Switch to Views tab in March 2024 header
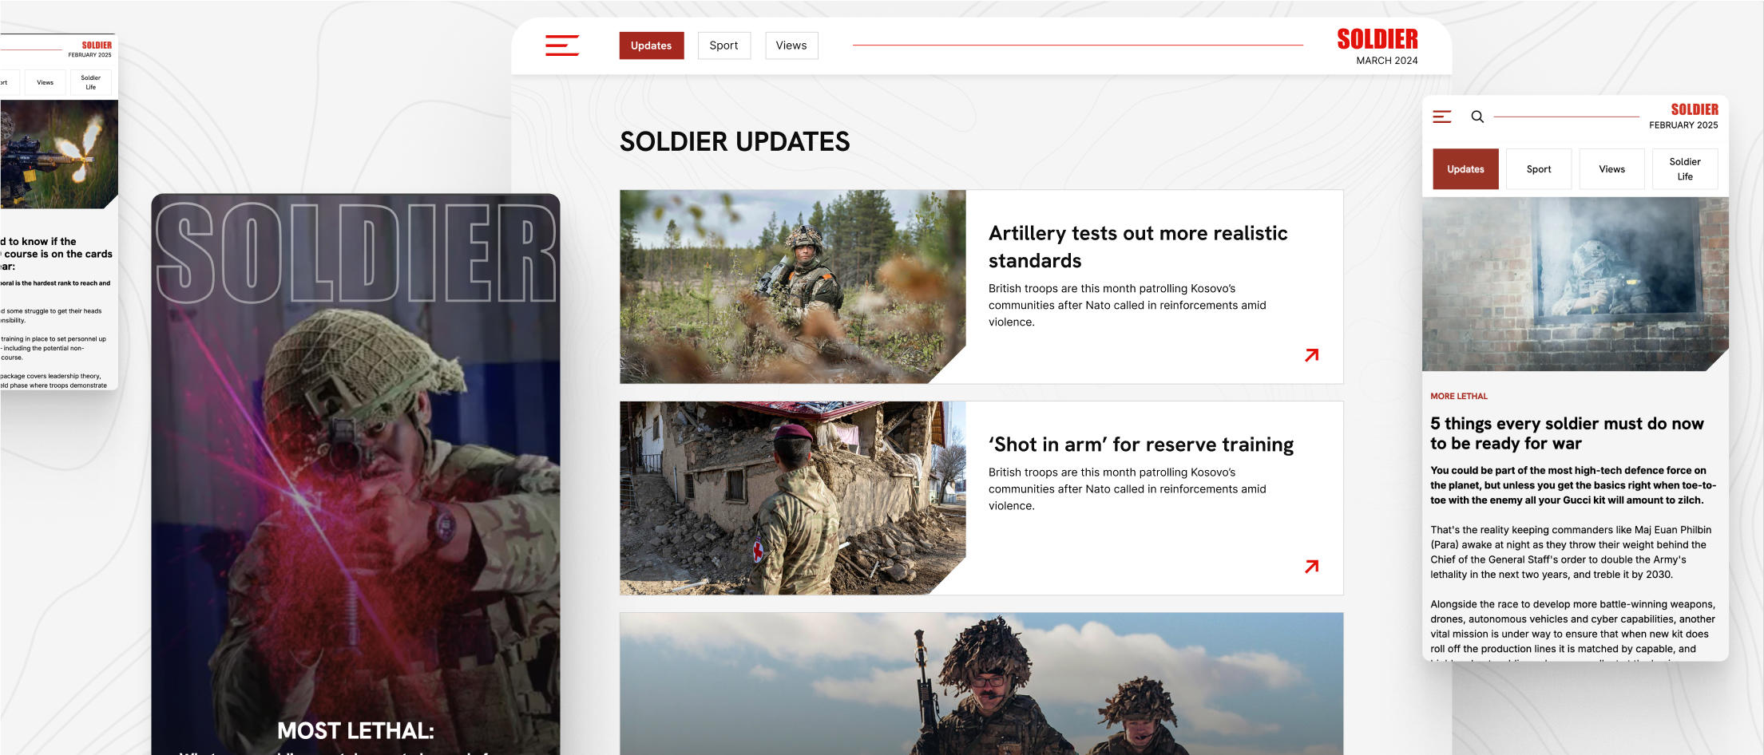Viewport: 1764px width, 755px height. coord(791,45)
